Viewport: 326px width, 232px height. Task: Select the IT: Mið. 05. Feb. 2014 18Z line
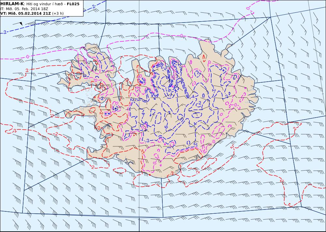(24, 9)
